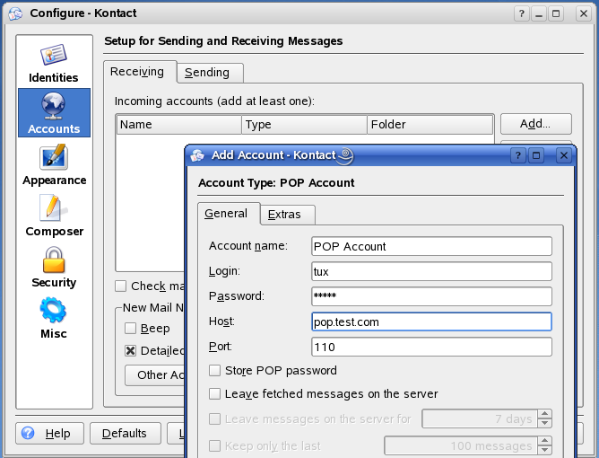The image size is (599, 458).
Task: Click the Account name input field
Action: 431,246
